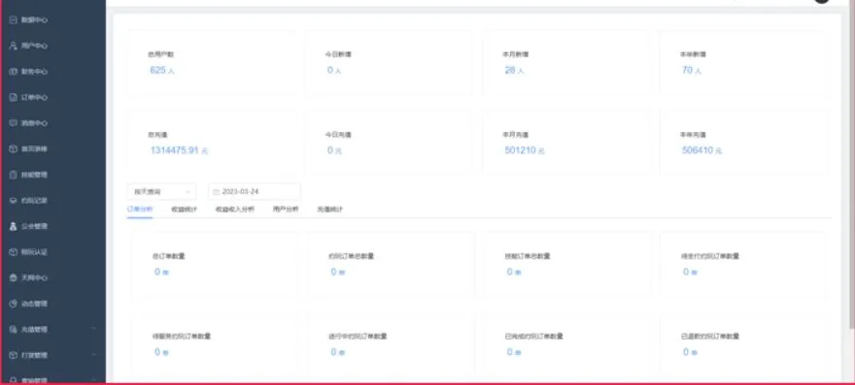Click the yearly new users value 70 人

(x=692, y=70)
